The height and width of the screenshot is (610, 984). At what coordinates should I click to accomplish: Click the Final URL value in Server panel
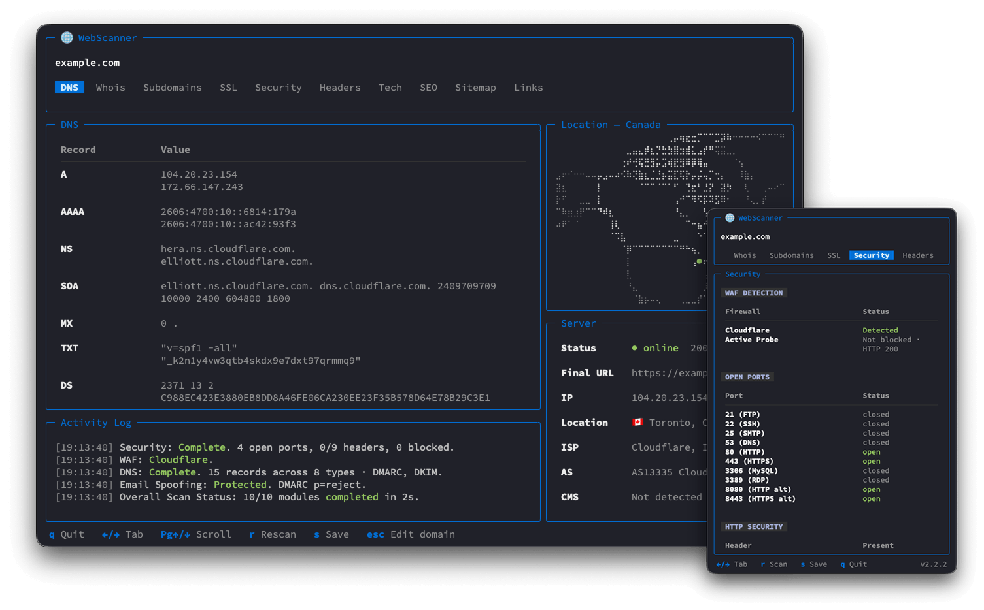point(669,373)
